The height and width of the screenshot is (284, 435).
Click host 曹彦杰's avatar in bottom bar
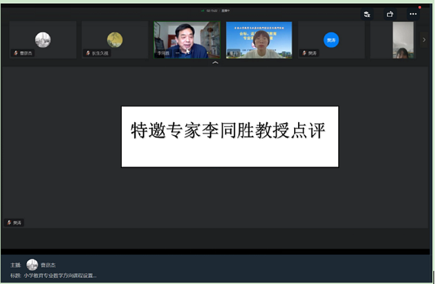(x=32, y=265)
